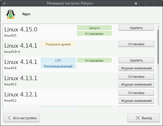Click the green Запуск status badge
Viewport: 163px width, 126px height.
click(94, 28)
